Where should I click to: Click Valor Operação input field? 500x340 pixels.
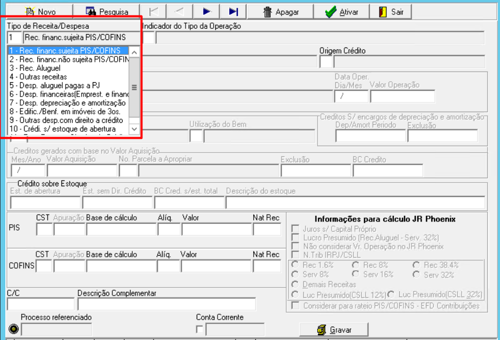coord(402,96)
